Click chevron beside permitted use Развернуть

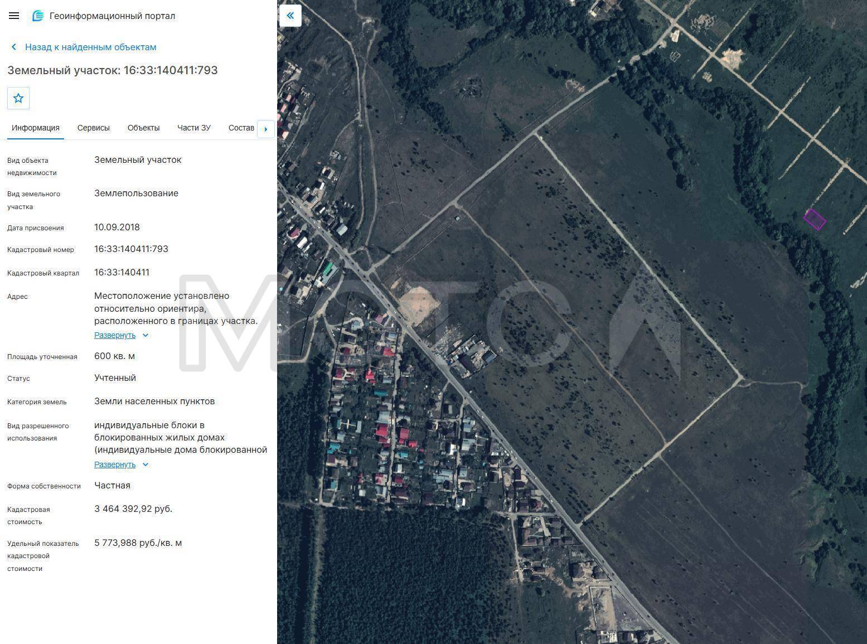pyautogui.click(x=146, y=464)
